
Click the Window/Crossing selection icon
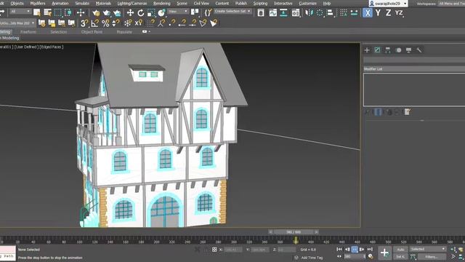pyautogui.click(x=68, y=13)
